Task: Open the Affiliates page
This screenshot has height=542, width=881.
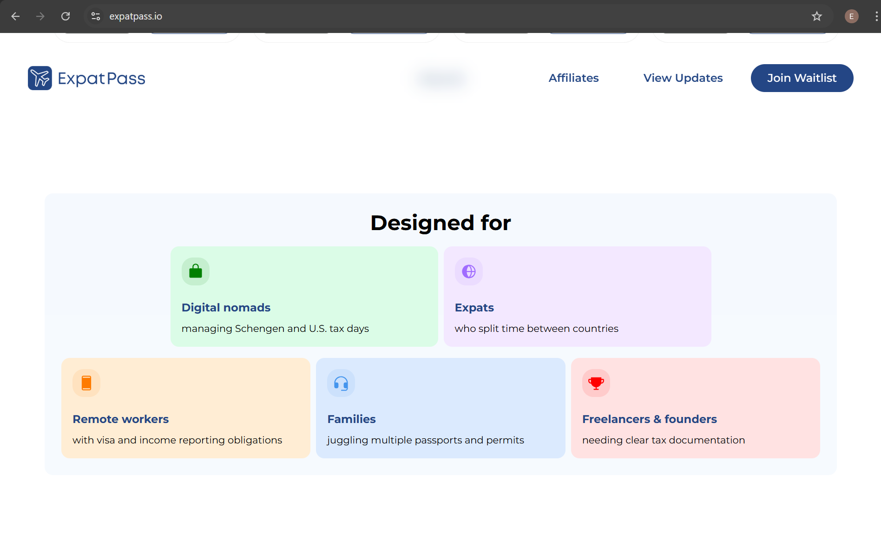Action: click(x=573, y=78)
